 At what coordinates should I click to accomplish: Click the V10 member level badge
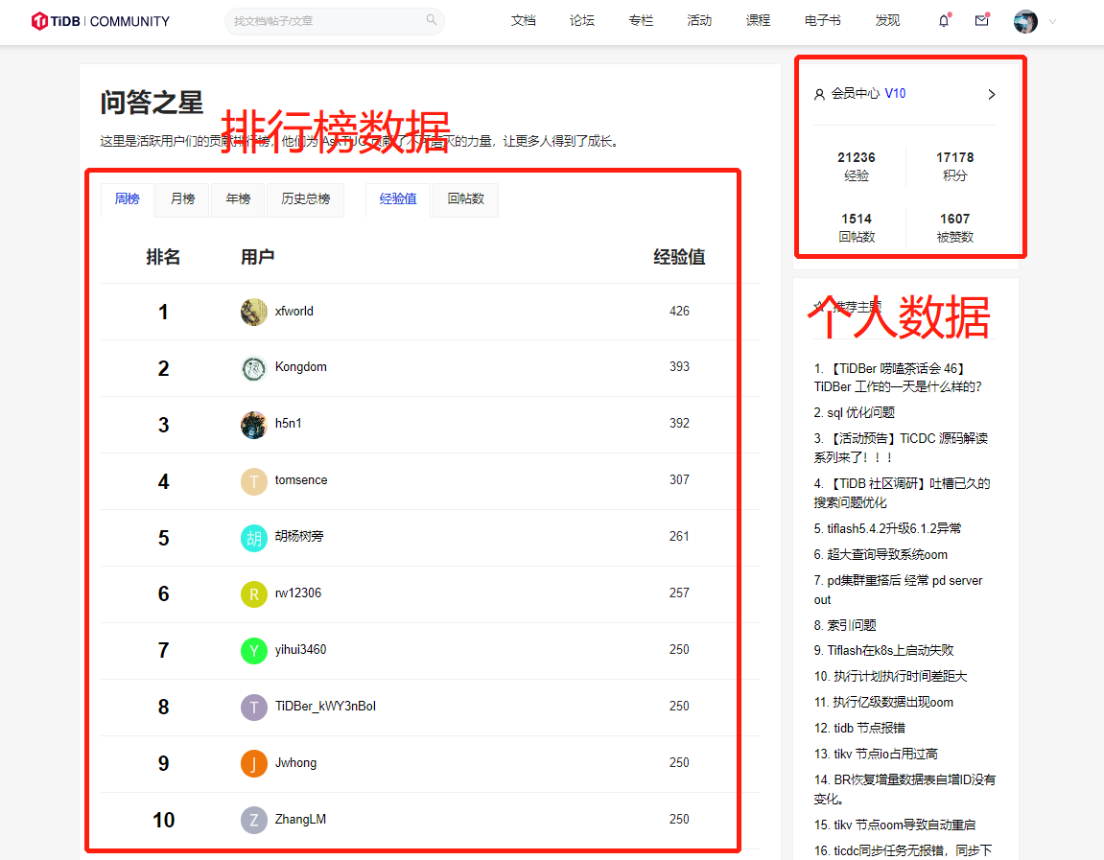click(x=895, y=94)
